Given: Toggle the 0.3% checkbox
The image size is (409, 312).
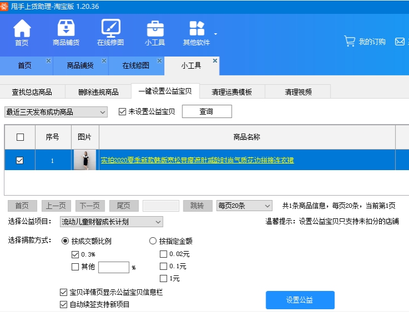Looking at the screenshot, I should (75, 254).
